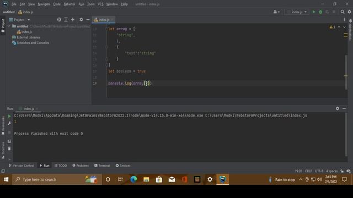Click the warning indicator in editor
Screen dimensions: 353x198
point(332,27)
